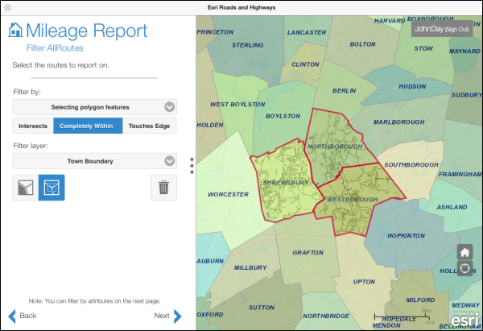Expand the Town Boundary filter layer dropdown
483x331 pixels.
[x=95, y=161]
